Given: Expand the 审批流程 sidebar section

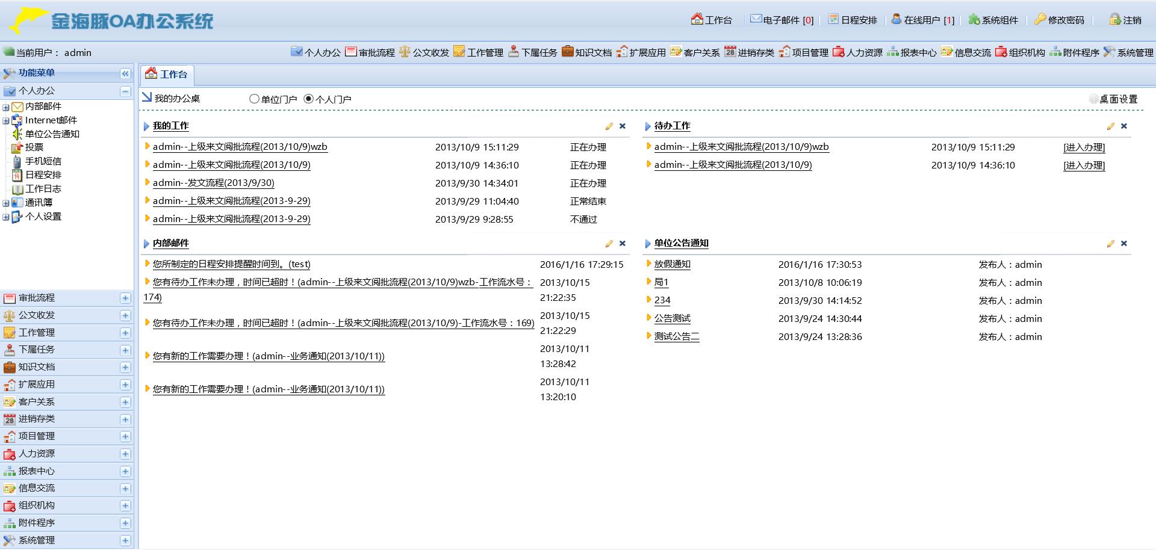Looking at the screenshot, I should (x=125, y=298).
